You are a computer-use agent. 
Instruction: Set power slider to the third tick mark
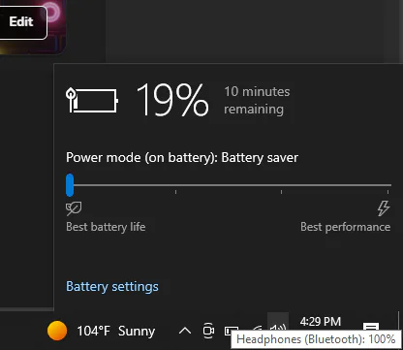pyautogui.click(x=281, y=185)
